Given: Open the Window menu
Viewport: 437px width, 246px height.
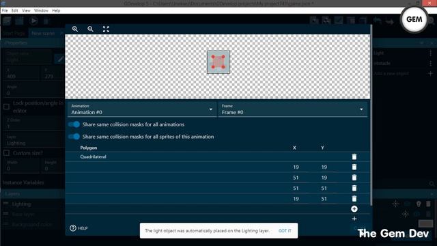Looking at the screenshot, I should coord(41,11).
